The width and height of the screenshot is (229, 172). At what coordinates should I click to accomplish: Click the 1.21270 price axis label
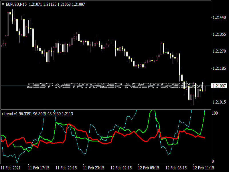pos(219,51)
